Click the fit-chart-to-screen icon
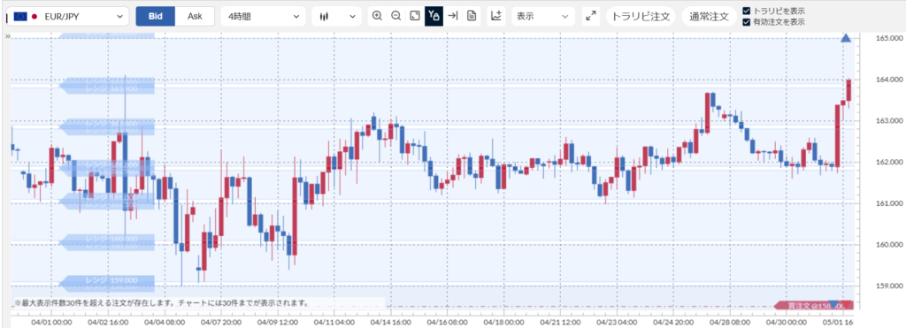The height and width of the screenshot is (328, 906). [414, 16]
